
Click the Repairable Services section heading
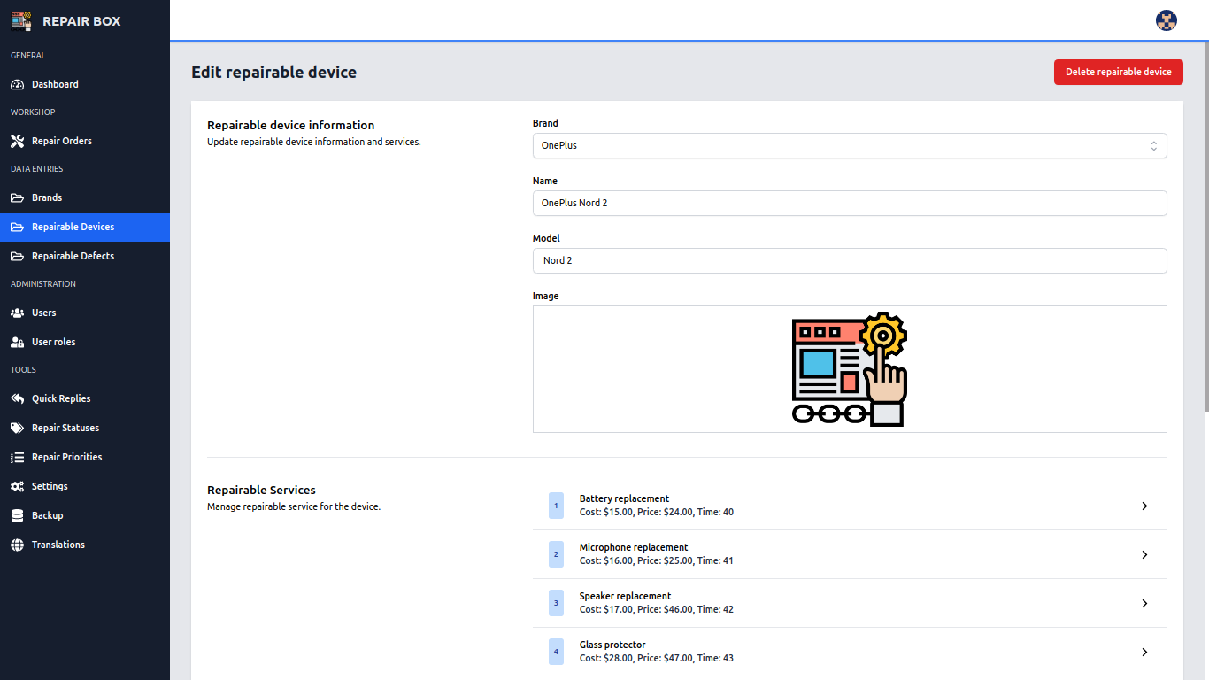261,491
